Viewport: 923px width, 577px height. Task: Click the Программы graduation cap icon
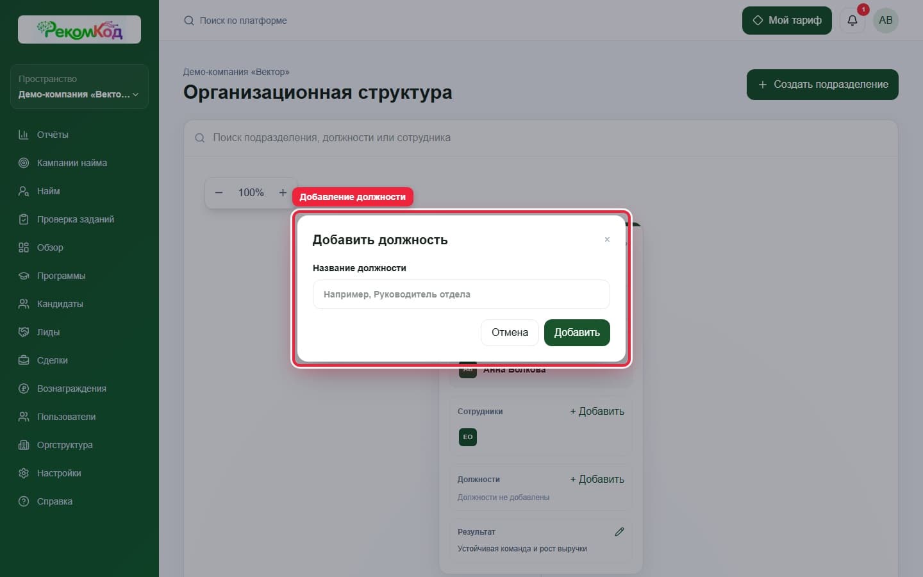[24, 276]
